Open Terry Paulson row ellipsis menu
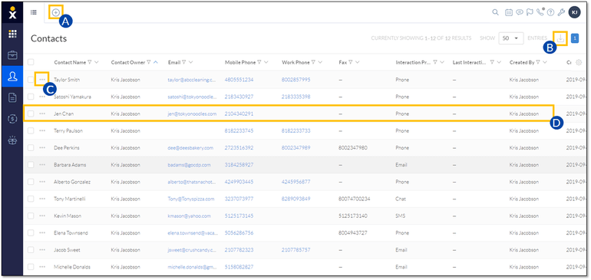Screen dimensions: 591x280 coord(42,130)
